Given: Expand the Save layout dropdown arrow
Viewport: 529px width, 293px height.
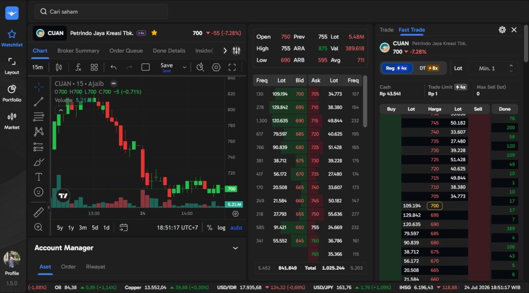Looking at the screenshot, I should click(184, 67).
